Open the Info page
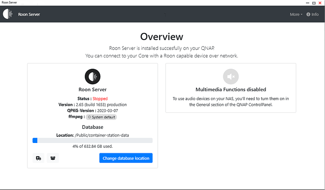This screenshot has width=325, height=190. [x=313, y=14]
